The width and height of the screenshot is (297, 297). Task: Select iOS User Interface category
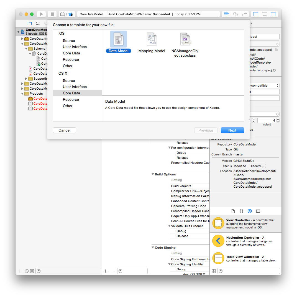[75, 47]
